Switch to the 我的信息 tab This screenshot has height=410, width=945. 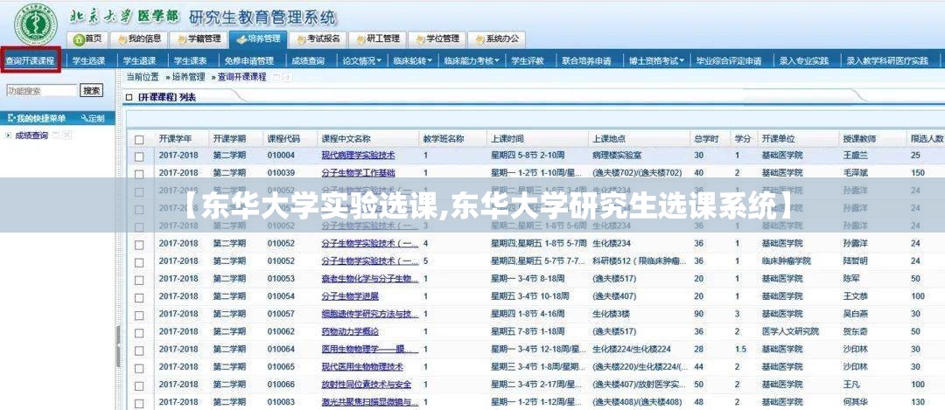coord(140,38)
